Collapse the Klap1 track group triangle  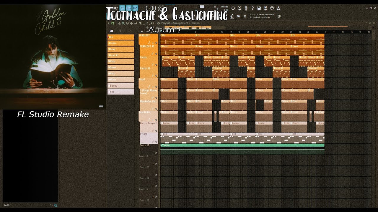pyautogui.click(x=153, y=87)
